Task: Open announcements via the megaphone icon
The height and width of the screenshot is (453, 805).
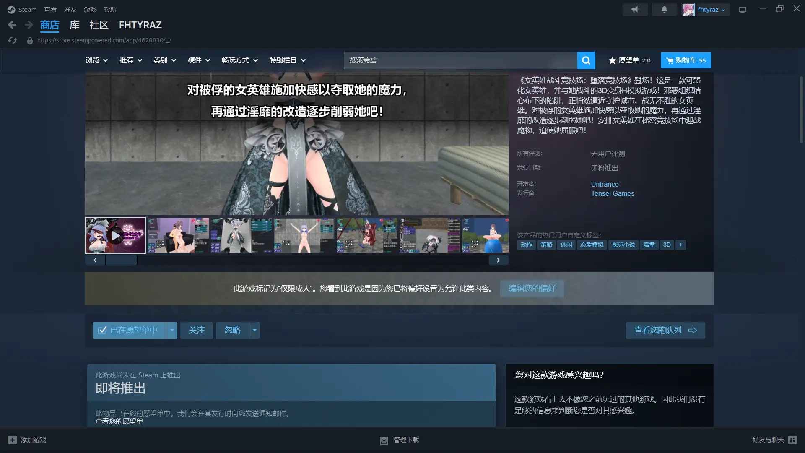Action: [x=635, y=10]
